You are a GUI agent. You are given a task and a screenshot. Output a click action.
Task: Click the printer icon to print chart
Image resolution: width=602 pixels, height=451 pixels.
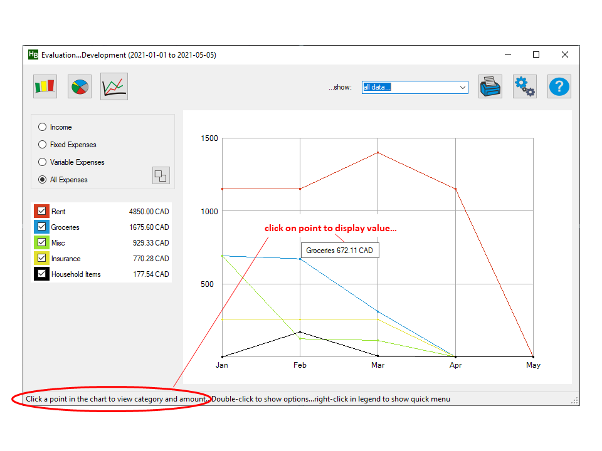(490, 86)
